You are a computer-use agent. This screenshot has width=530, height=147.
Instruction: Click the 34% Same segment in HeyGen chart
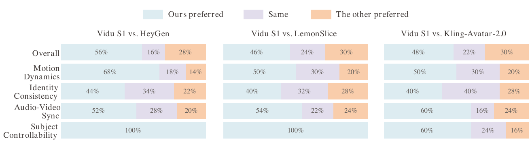point(149,91)
